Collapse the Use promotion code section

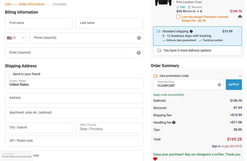(240, 76)
